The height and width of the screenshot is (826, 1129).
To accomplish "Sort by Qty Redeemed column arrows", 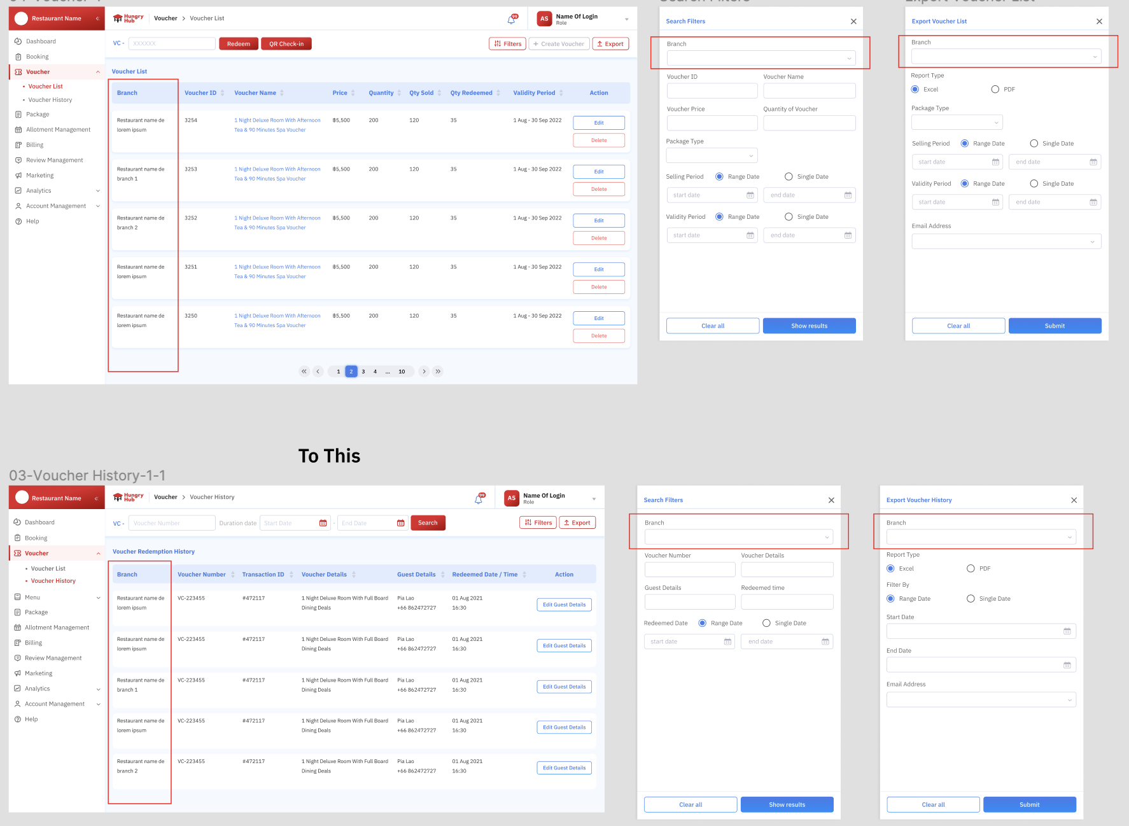I will (x=498, y=93).
